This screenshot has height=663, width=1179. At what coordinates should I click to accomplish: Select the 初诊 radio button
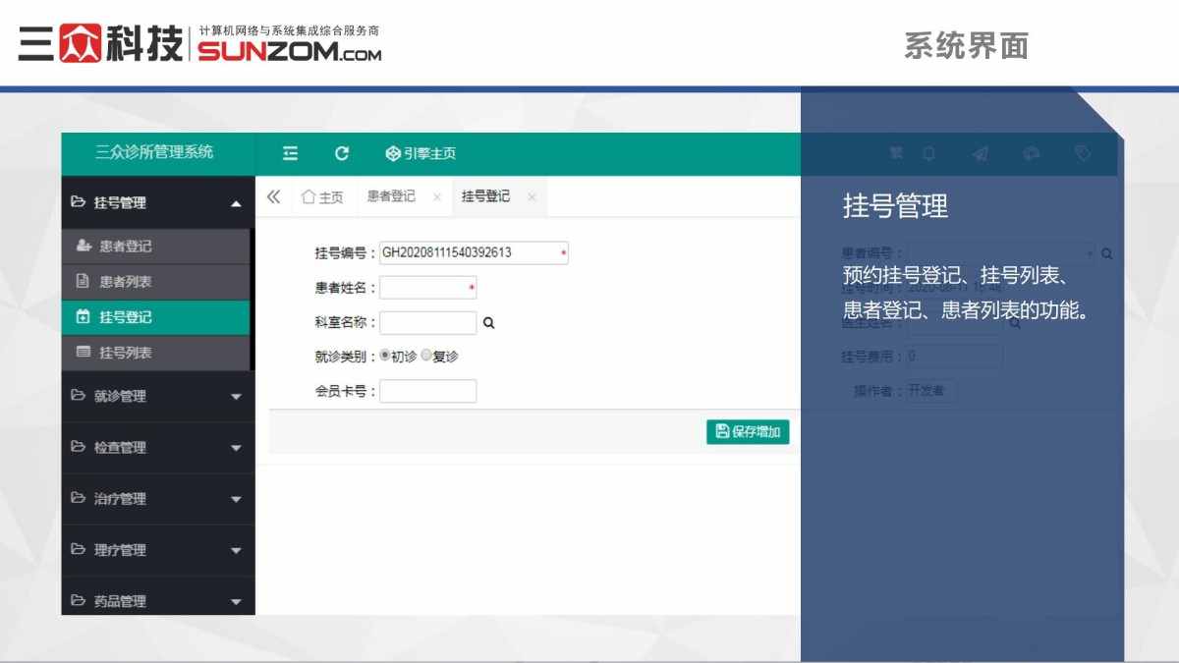387,357
